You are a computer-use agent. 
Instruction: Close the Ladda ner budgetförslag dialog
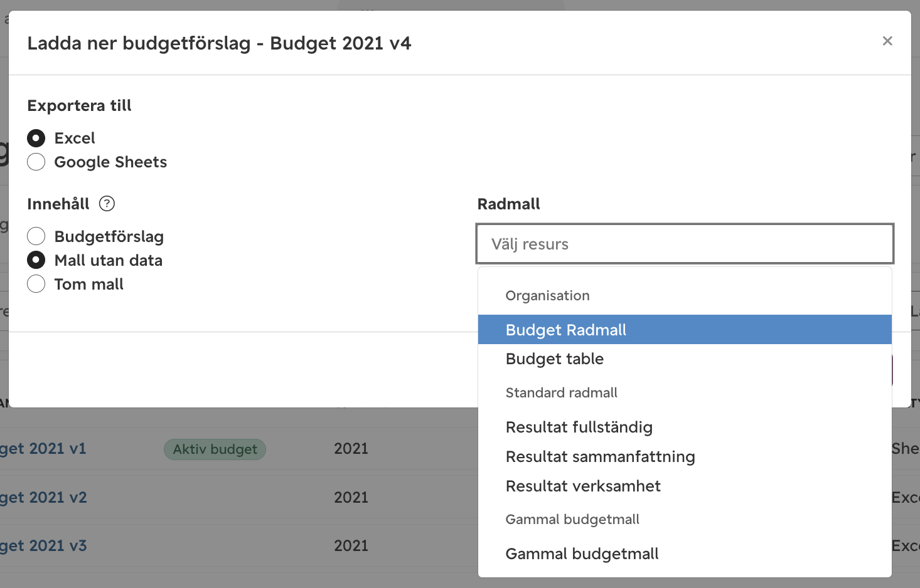tap(887, 41)
